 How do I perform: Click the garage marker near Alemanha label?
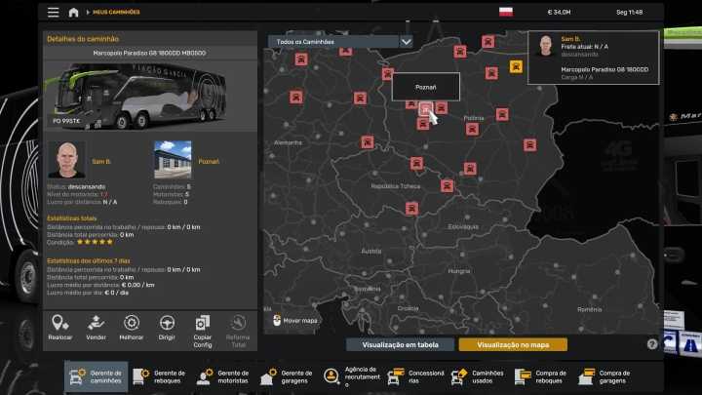click(368, 142)
